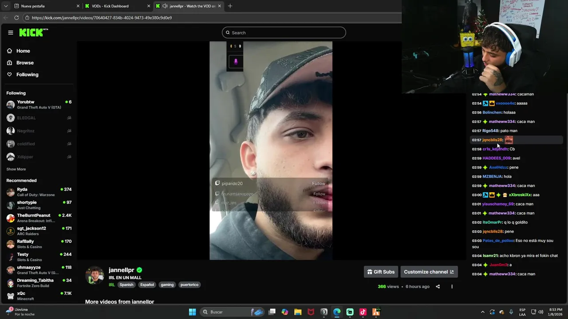Open TheBurntPeanut recommended channel
Viewport: 568px width, 319px height.
(x=39, y=218)
